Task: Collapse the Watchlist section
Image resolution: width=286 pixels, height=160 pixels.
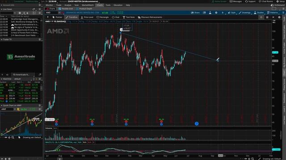Action: click(x=2, y=79)
